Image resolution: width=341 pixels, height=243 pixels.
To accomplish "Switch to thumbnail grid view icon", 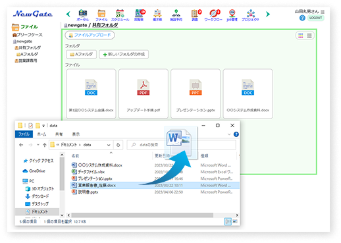I will pos(301,36).
